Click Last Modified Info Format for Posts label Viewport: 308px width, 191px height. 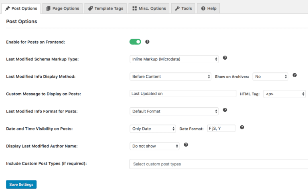tap(42, 111)
